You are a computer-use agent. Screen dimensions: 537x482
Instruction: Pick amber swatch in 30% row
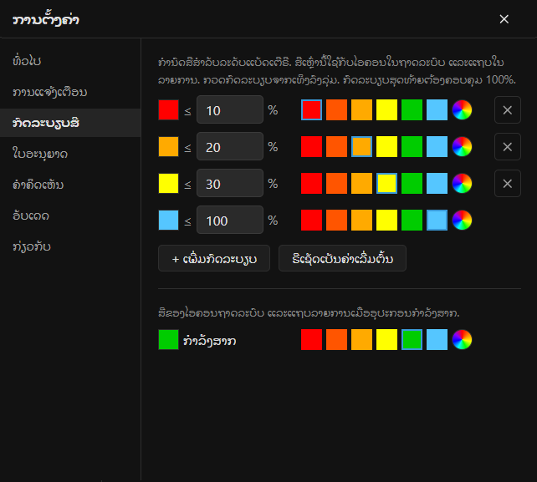coord(361,183)
